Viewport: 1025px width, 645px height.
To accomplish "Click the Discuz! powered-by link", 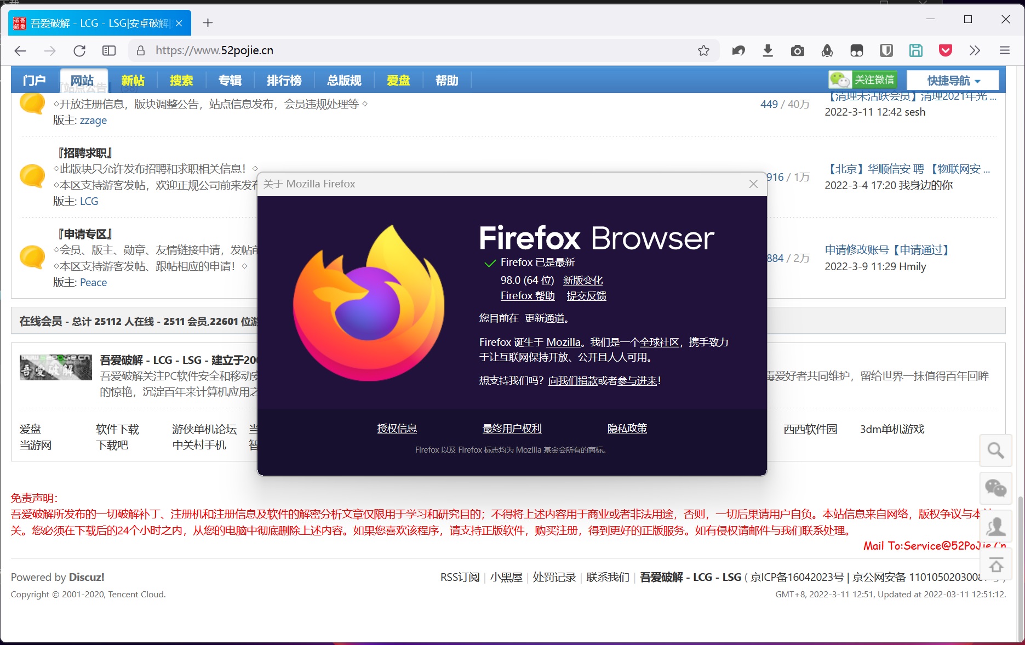I will pos(87,577).
